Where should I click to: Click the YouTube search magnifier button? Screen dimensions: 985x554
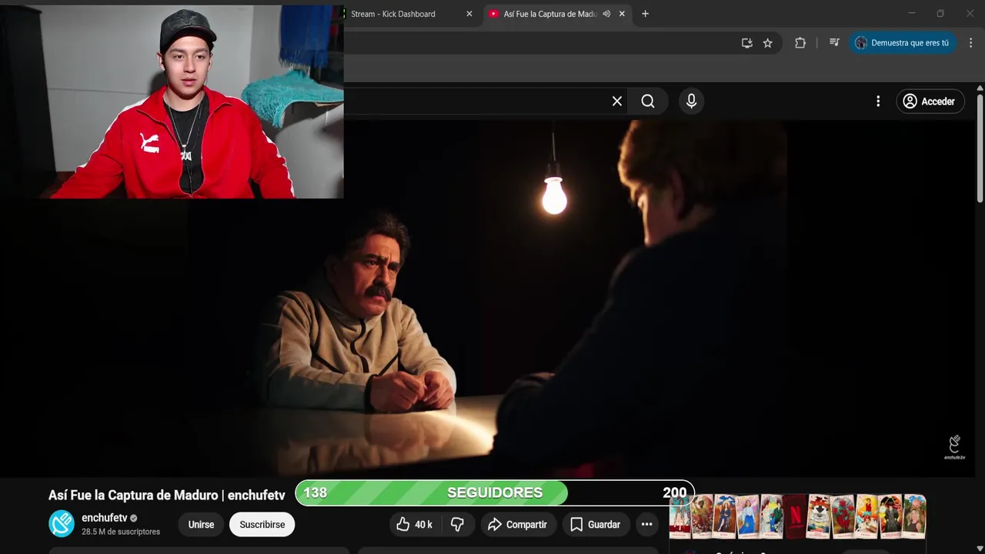(x=648, y=102)
